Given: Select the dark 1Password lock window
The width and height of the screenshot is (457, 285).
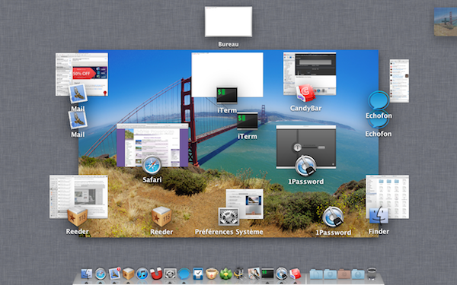Looking at the screenshot, I should [x=306, y=147].
